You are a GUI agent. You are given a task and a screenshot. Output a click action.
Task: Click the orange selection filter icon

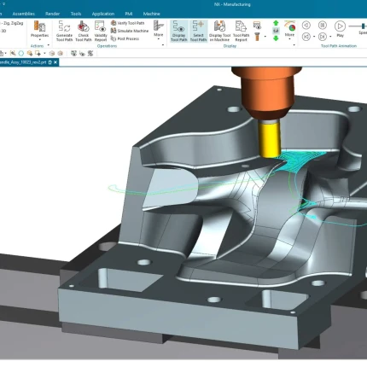30,53
